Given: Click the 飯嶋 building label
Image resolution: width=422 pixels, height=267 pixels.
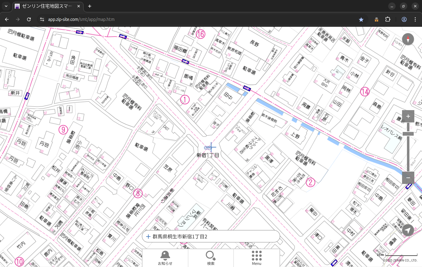Looking at the screenshot, I should [188, 77].
